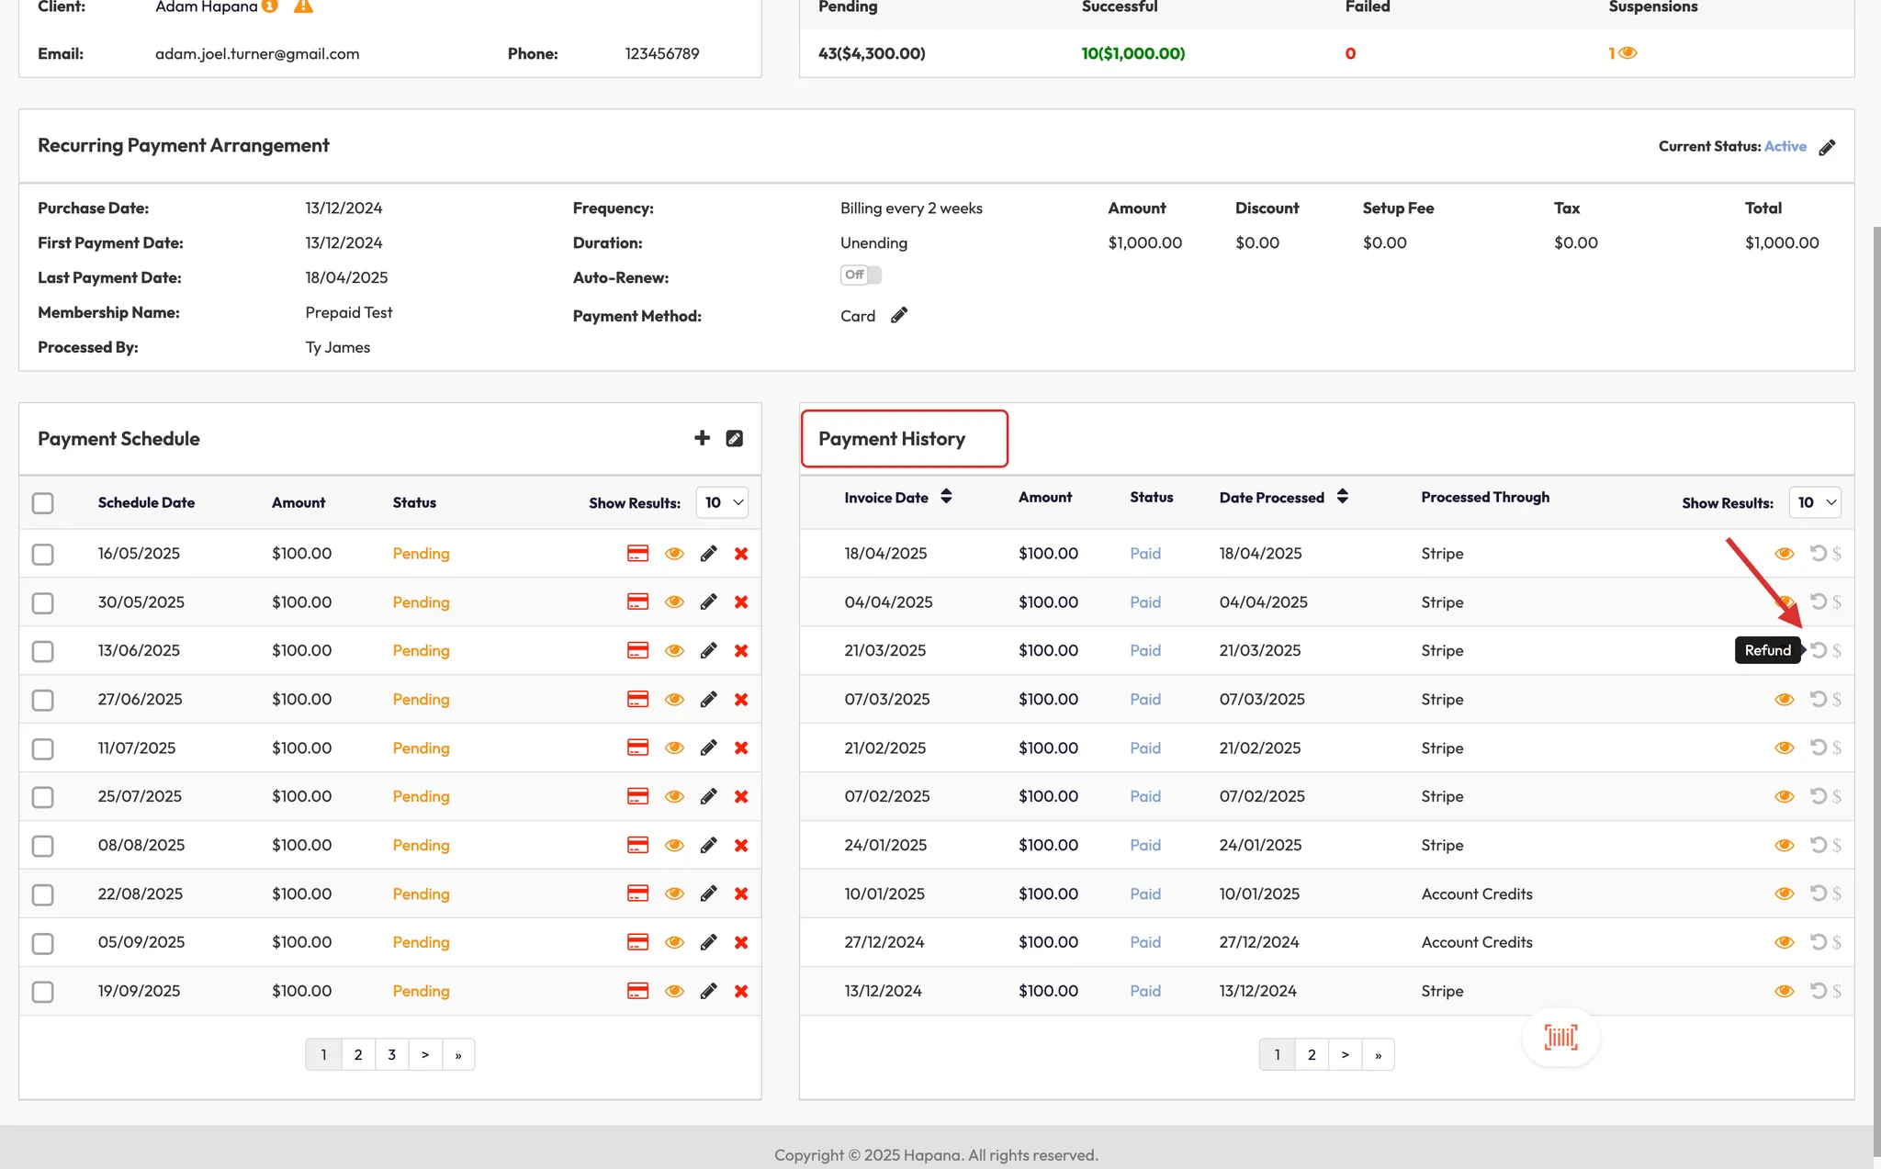Go to page 2 of Payment History

point(1312,1054)
